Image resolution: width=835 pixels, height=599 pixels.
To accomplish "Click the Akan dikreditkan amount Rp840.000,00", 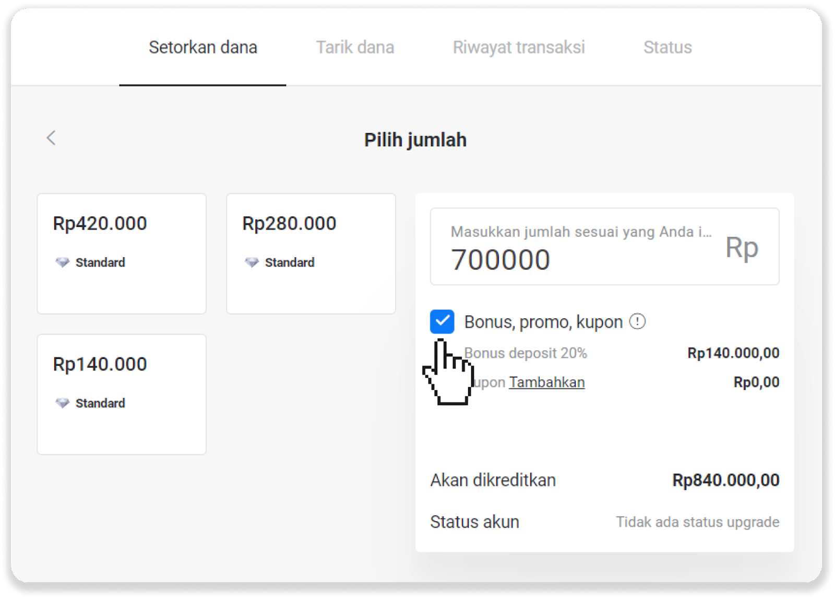I will point(725,480).
